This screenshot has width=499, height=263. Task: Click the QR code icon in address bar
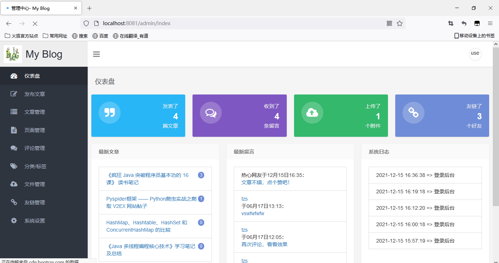pos(389,23)
